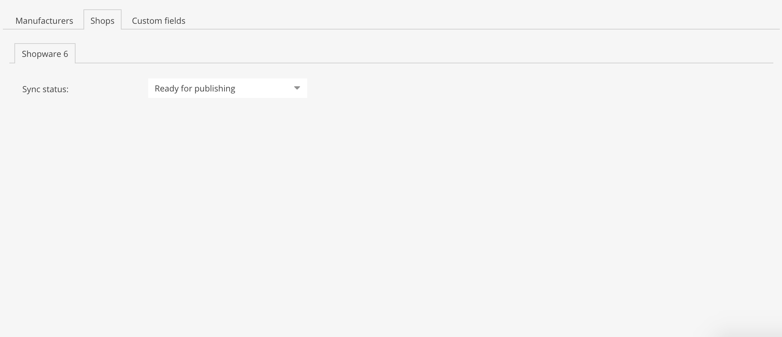View Custom fields configuration
Viewport: 782px width, 337px height.
(x=159, y=21)
